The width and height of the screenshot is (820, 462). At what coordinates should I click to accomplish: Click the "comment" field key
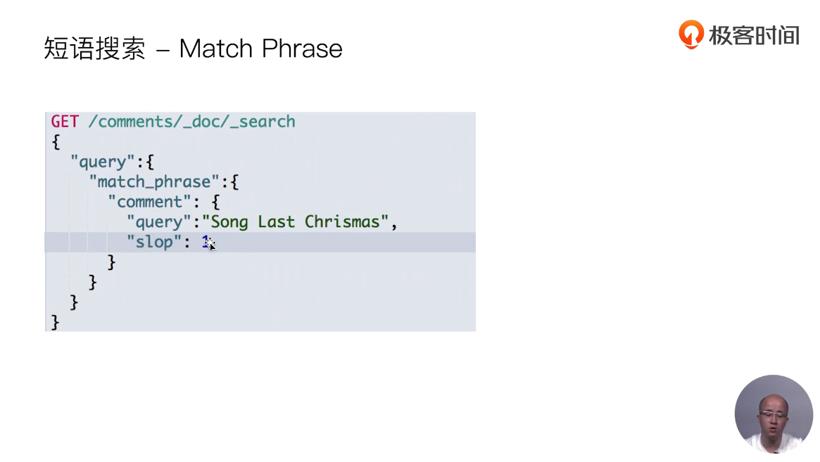pyautogui.click(x=149, y=202)
